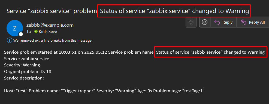Viewport: 269px width, 104px height.
Task: Click the green checkmark beside Kirils Seve
Action: pyautogui.click(x=36, y=32)
